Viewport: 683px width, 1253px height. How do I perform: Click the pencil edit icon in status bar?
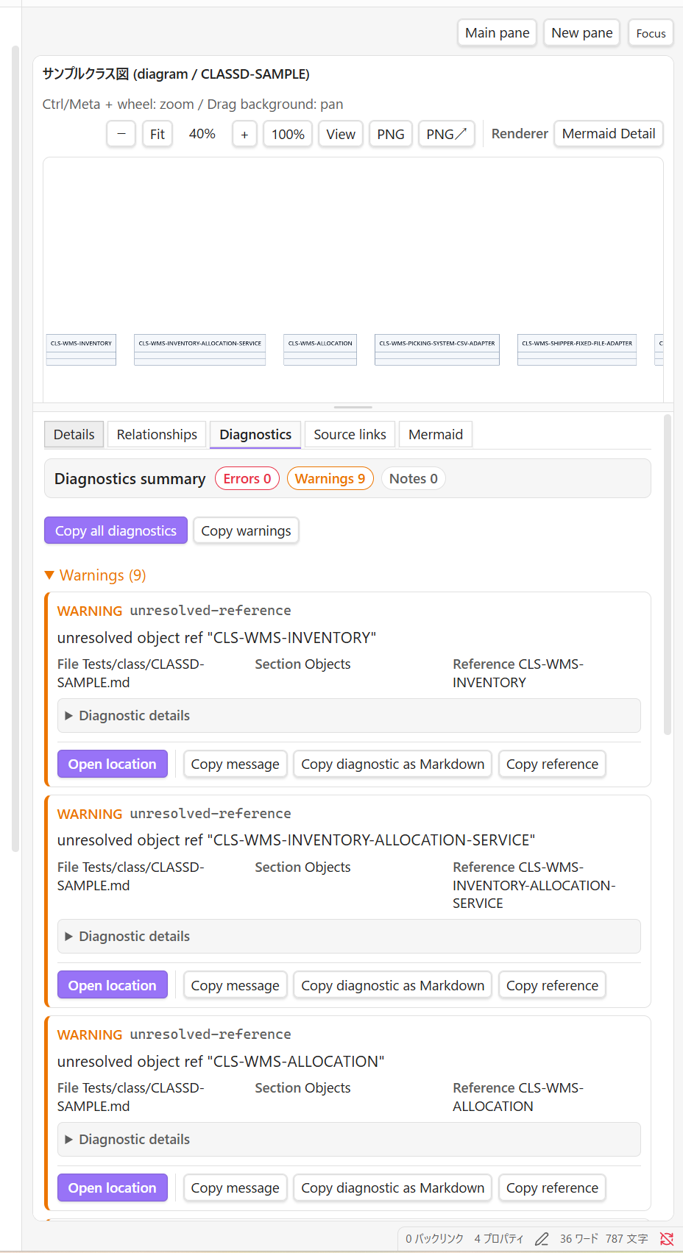pyautogui.click(x=542, y=1239)
